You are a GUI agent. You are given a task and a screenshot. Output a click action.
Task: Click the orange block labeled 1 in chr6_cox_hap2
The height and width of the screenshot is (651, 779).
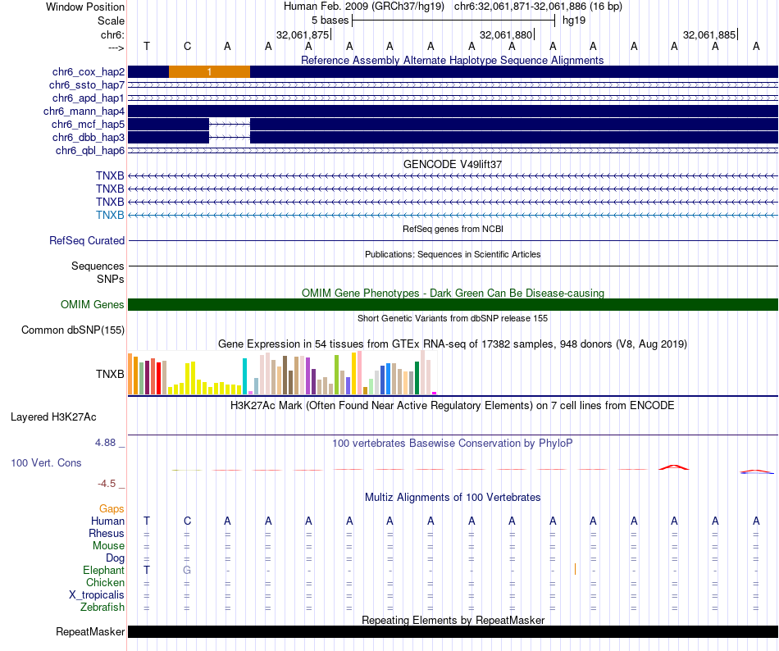click(x=209, y=71)
